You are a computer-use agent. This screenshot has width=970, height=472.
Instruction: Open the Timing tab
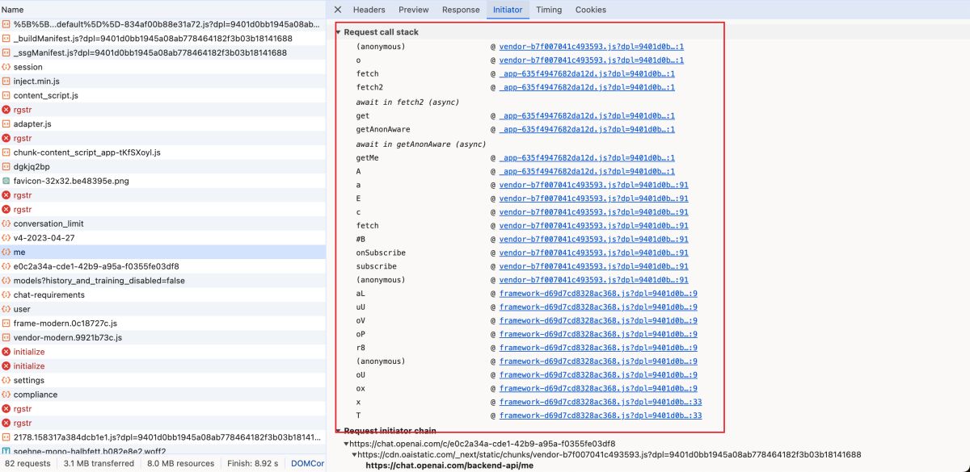[x=549, y=10]
